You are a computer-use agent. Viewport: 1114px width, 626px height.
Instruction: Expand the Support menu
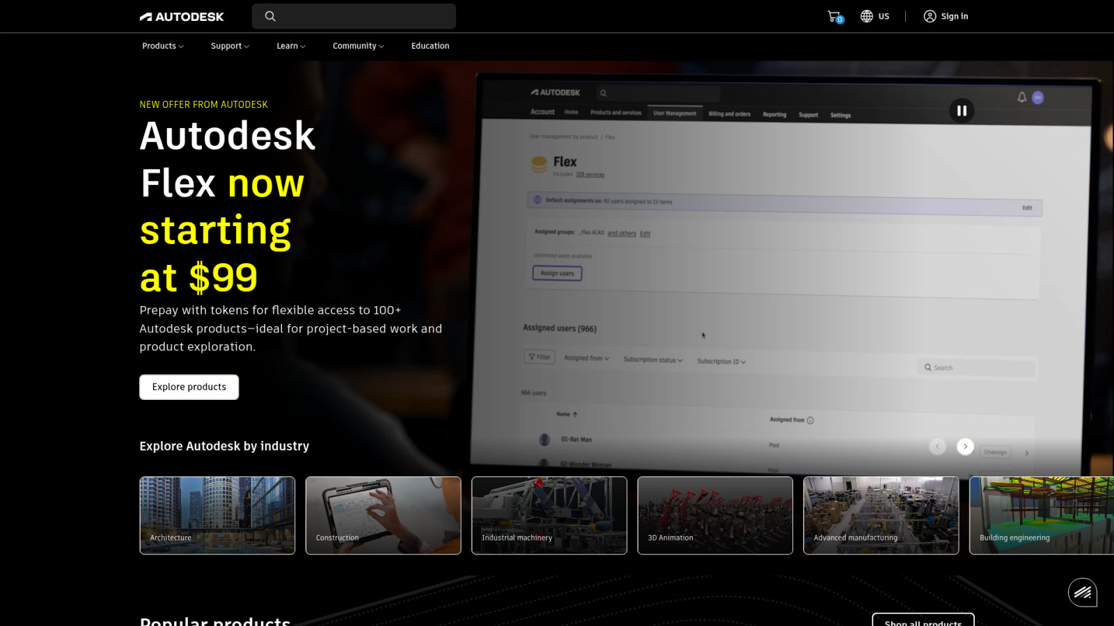click(230, 46)
